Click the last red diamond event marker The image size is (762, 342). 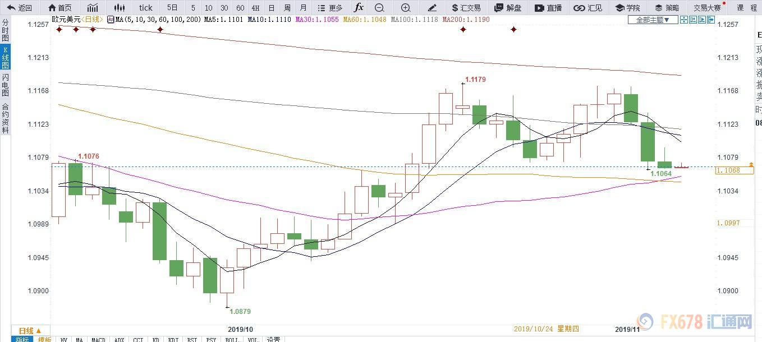click(513, 29)
